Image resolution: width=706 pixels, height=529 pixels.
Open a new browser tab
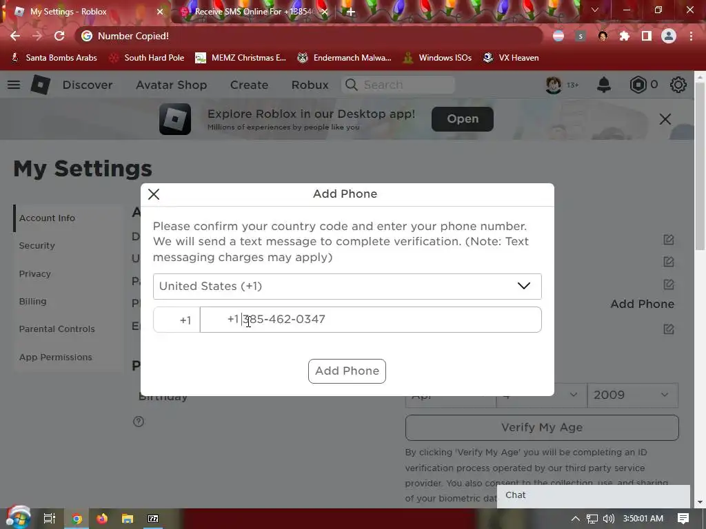[x=351, y=12]
